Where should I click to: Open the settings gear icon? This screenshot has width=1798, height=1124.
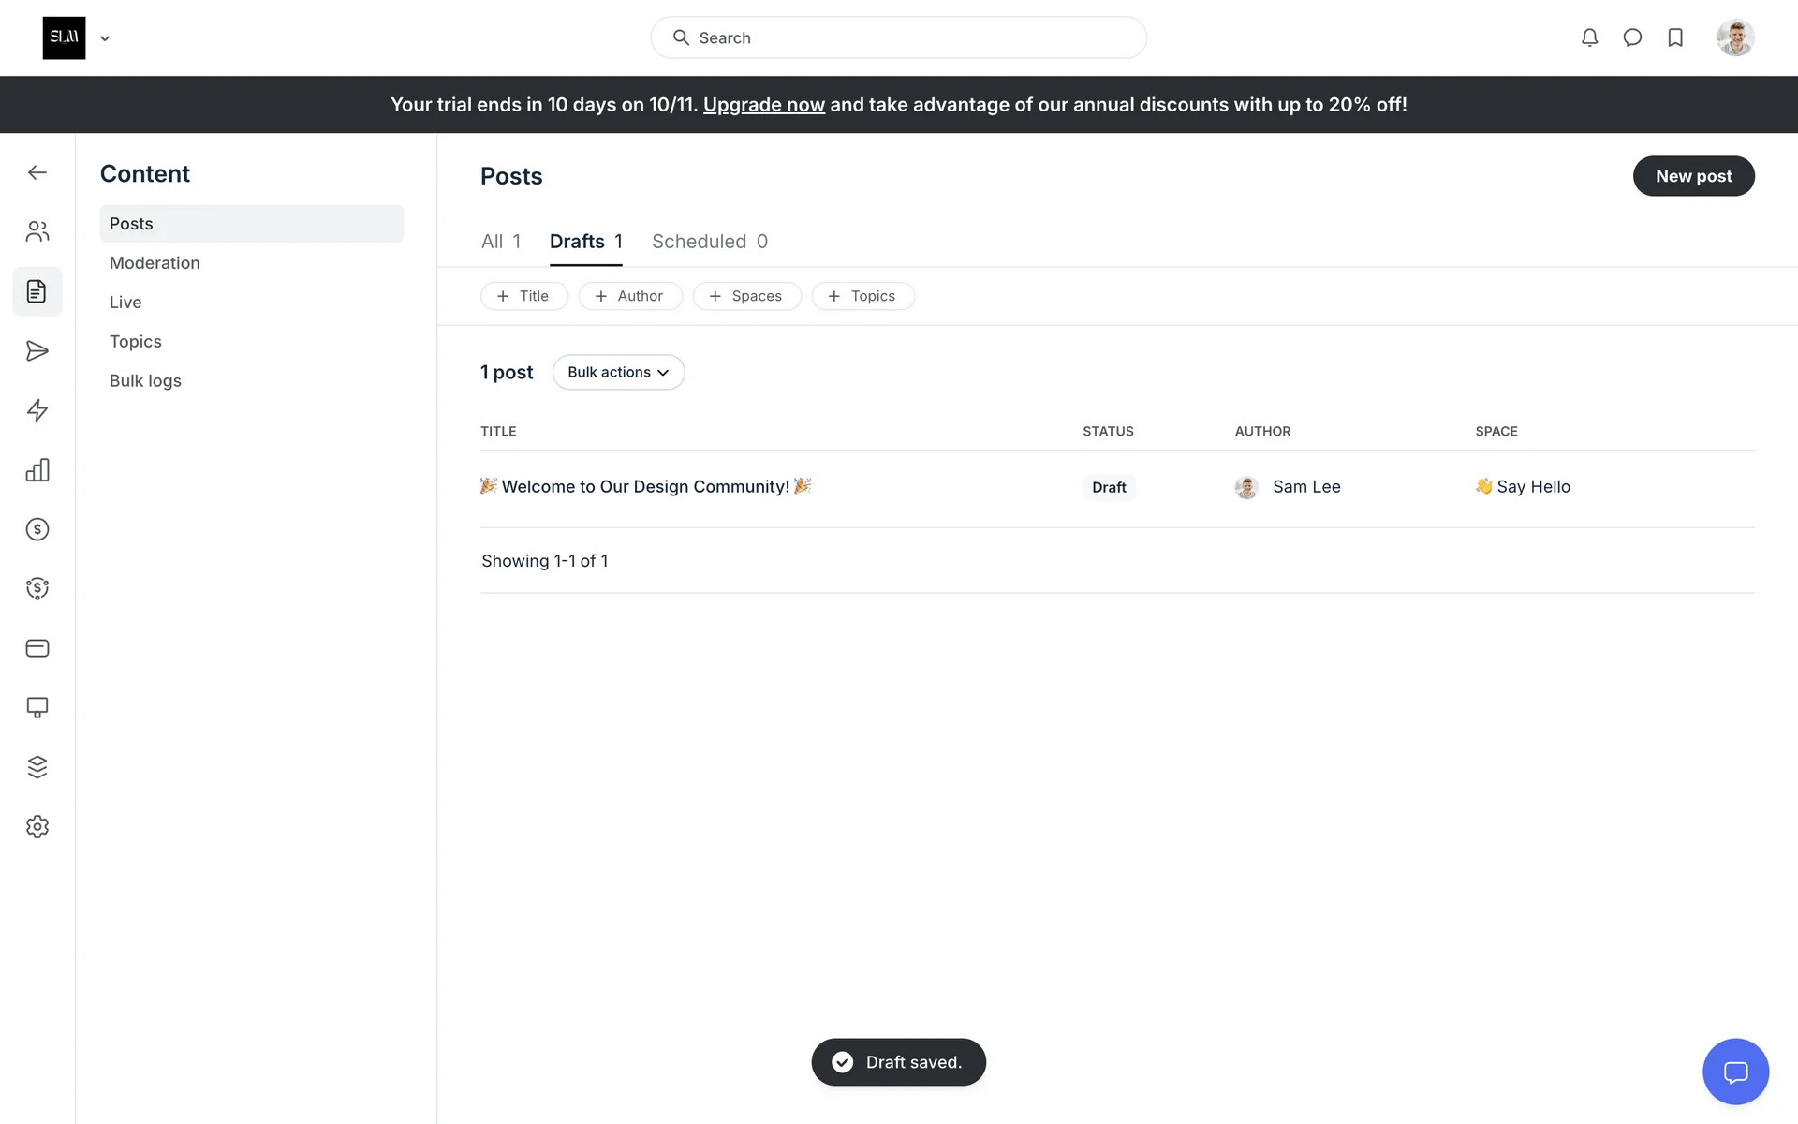tap(37, 826)
